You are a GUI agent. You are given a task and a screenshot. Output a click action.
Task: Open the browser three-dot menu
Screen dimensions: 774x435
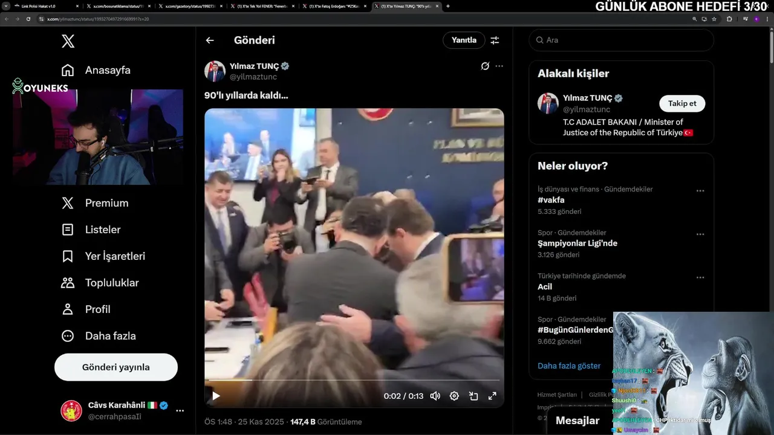[767, 19]
